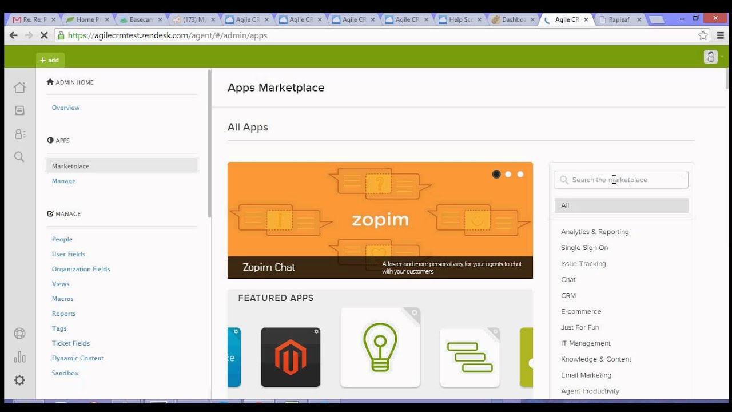Open the Organization Fields link

pyautogui.click(x=81, y=269)
